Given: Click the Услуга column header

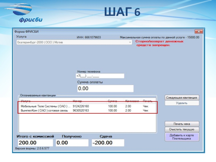Looking at the screenshot, I should [45, 101].
